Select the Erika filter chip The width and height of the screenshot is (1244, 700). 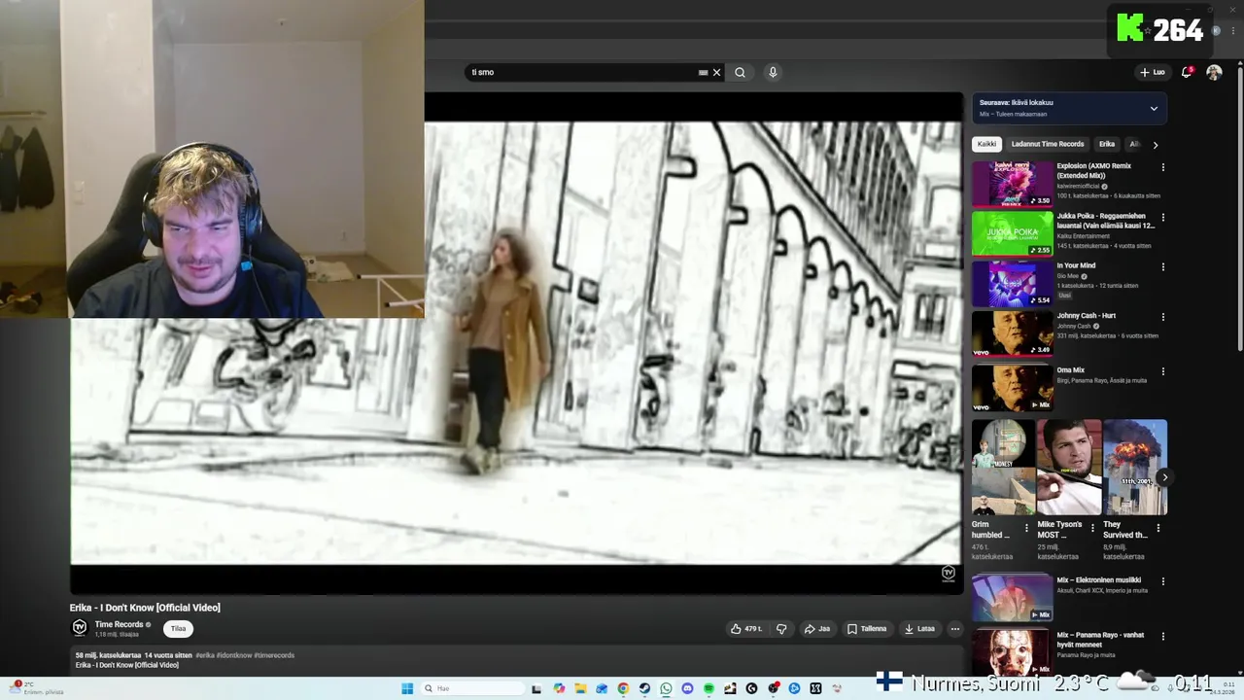1106,144
